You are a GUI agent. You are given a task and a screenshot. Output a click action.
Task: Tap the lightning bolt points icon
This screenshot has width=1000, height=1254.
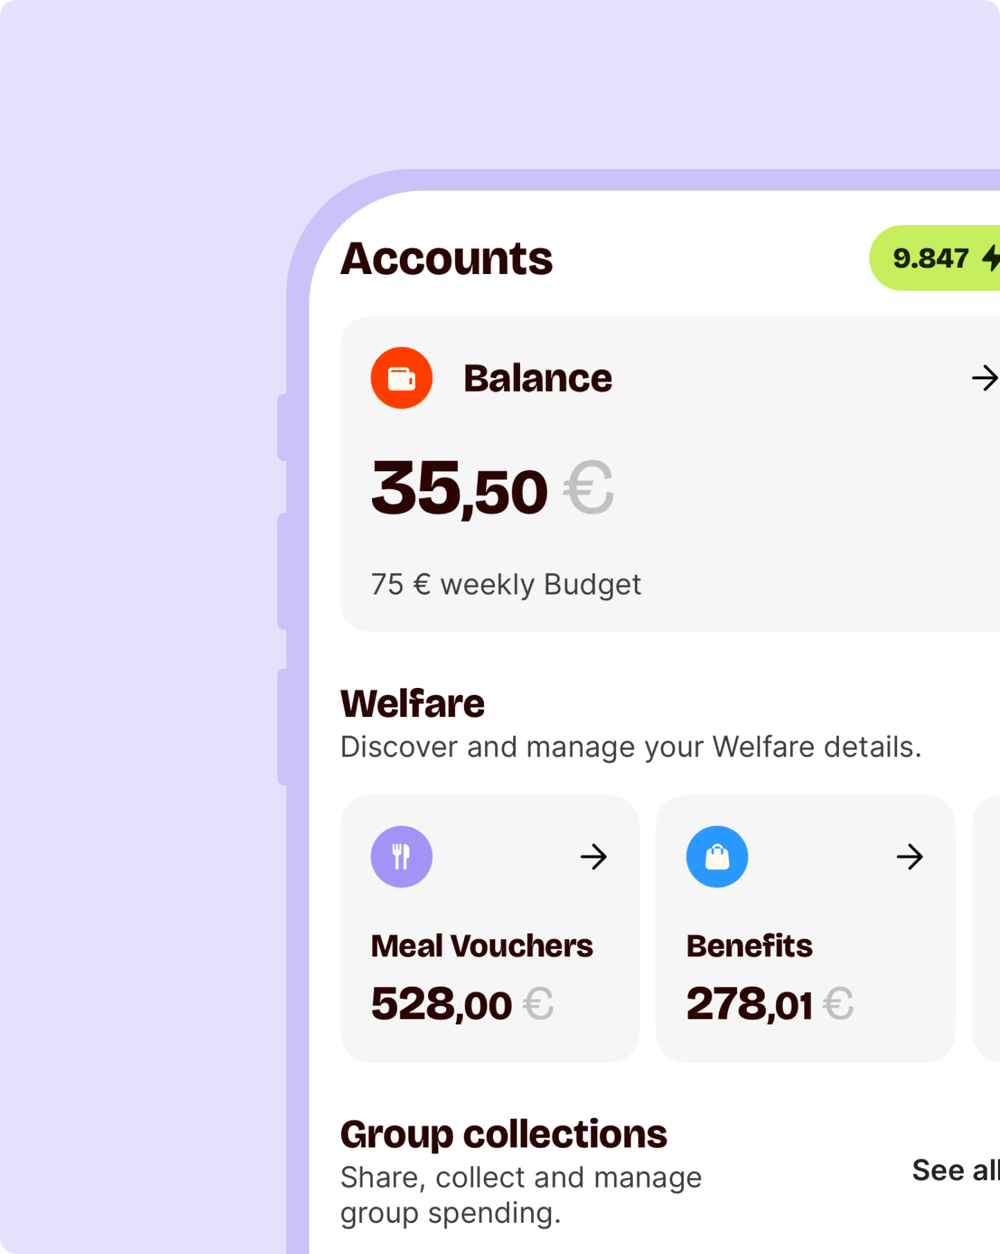coord(992,258)
